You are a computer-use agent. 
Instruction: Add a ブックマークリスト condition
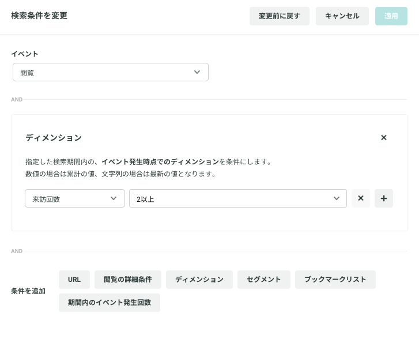click(335, 280)
